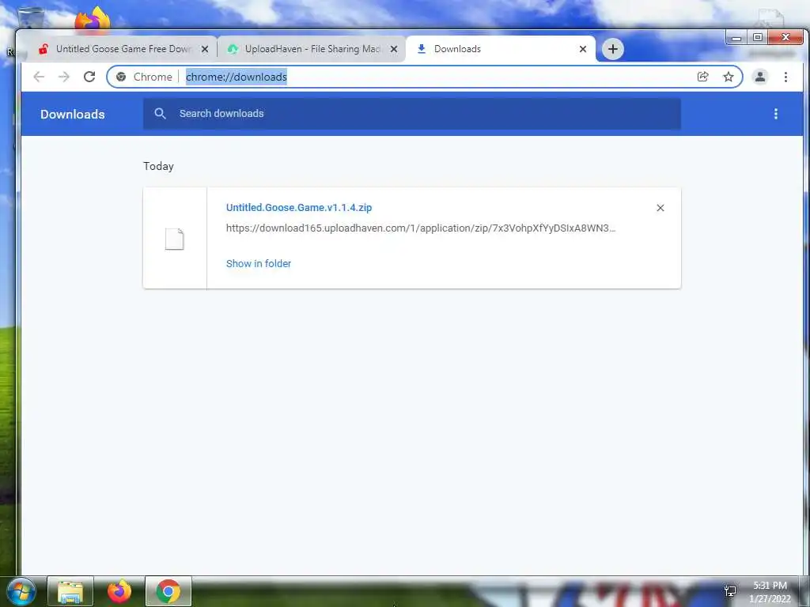This screenshot has width=810, height=607.
Task: Switch to UploadHaven File Sharing tab
Action: coord(312,49)
